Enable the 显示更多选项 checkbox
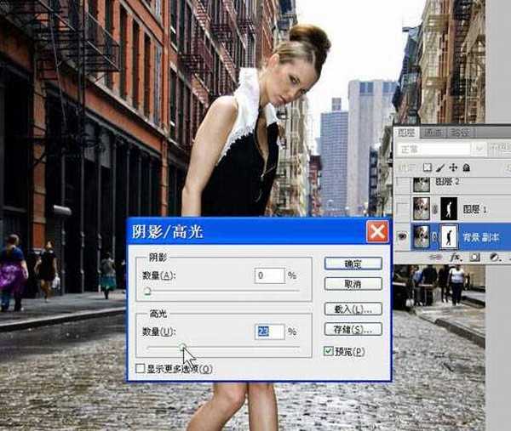This screenshot has width=511, height=431. point(141,368)
